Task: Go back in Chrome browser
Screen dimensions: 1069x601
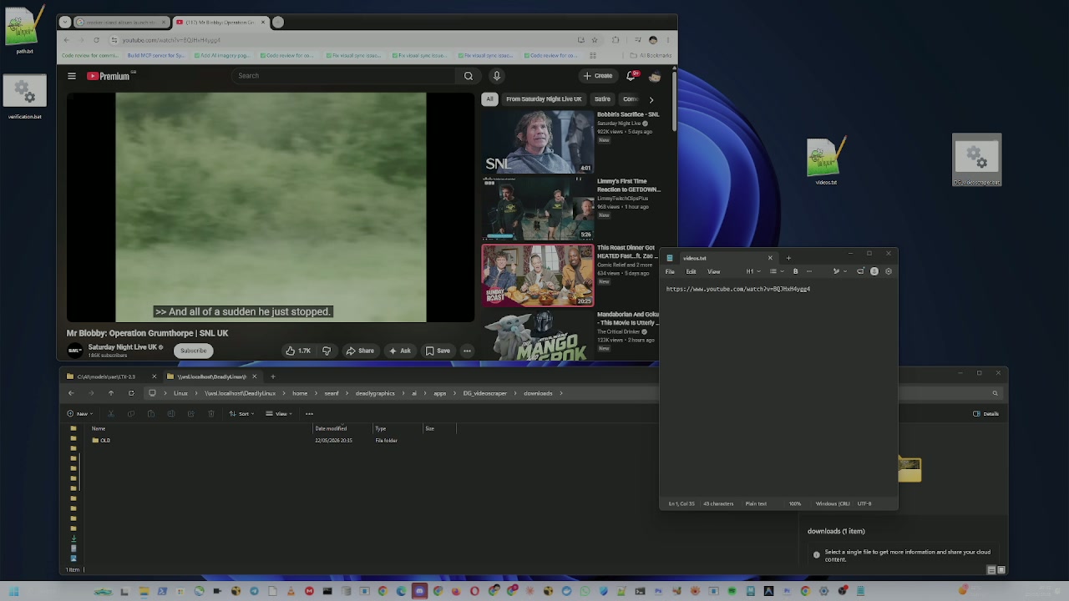Action: coord(67,40)
